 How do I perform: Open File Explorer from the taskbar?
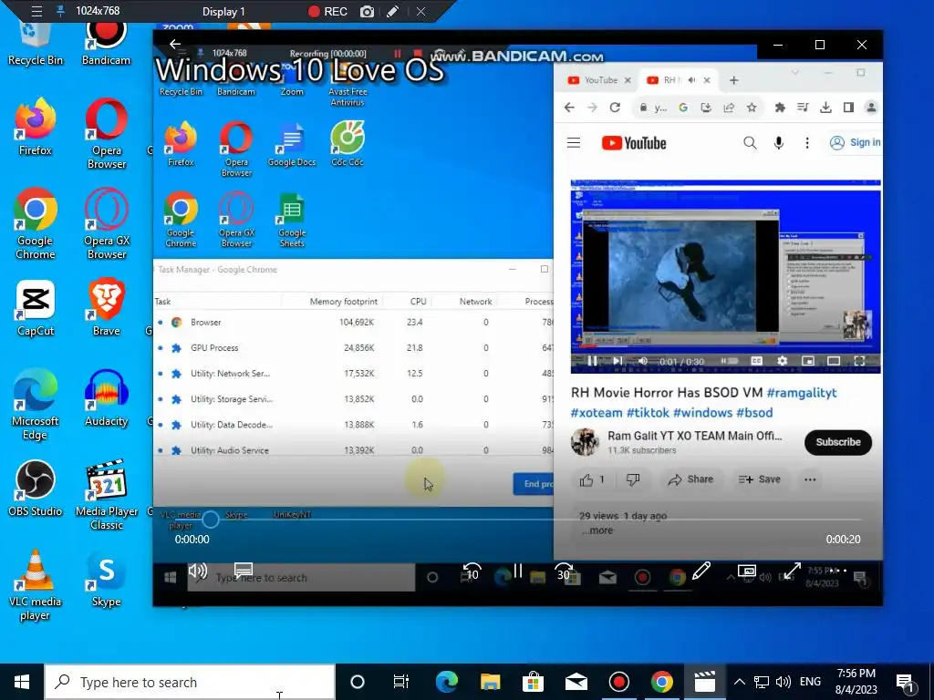pyautogui.click(x=490, y=682)
